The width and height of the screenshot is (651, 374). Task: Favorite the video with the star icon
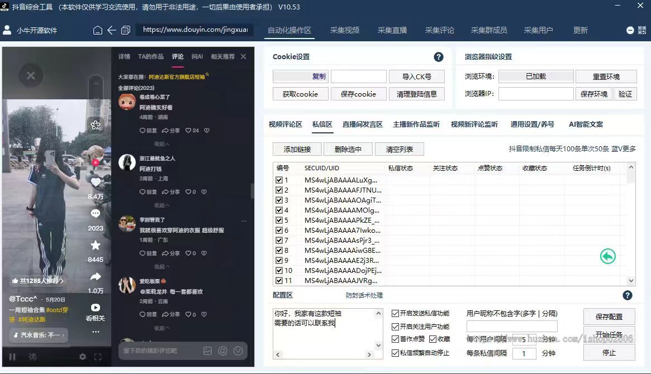pos(96,245)
